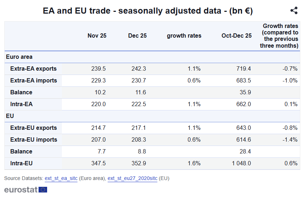
Task: Click the 719.4 Extra-EA exports value
Action: click(243, 68)
